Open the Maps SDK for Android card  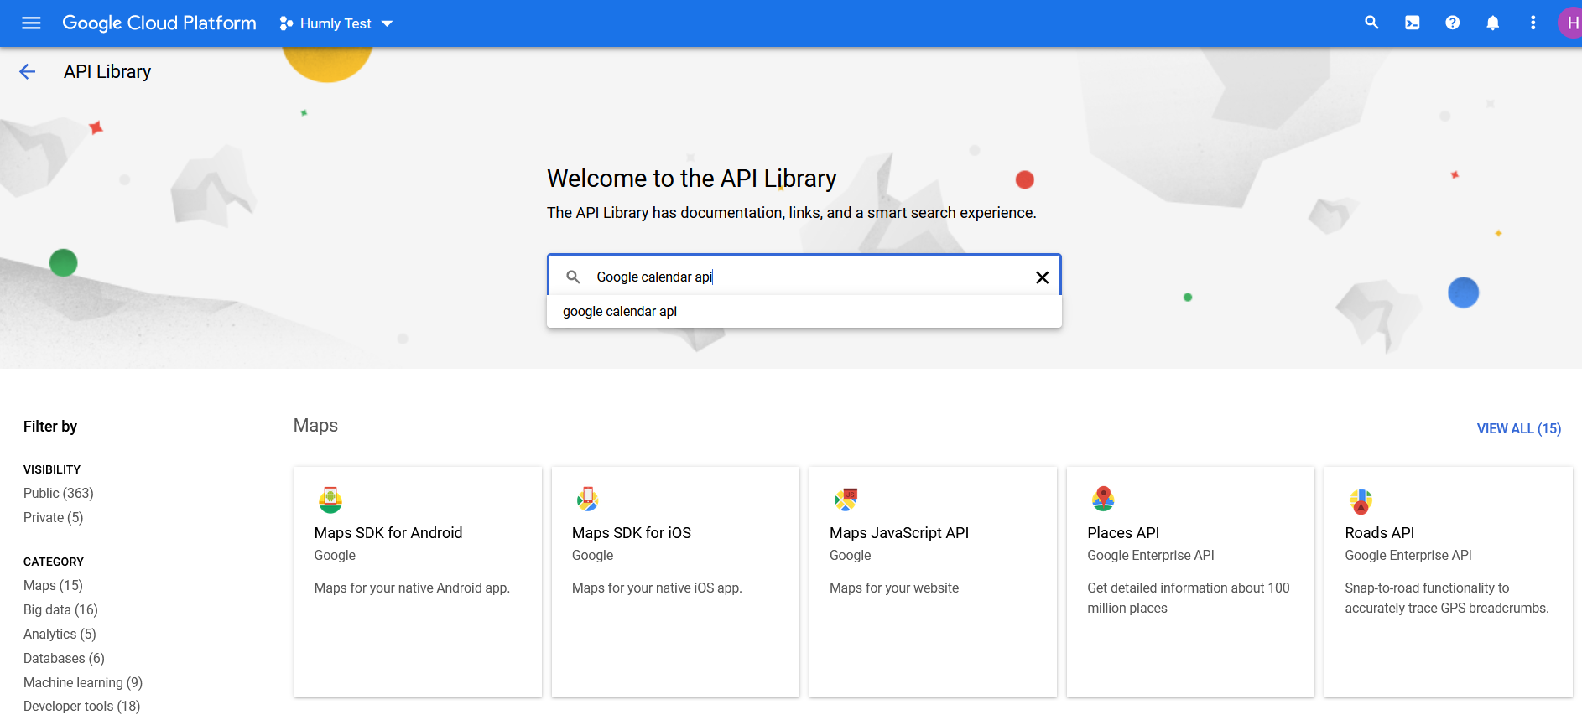coord(418,582)
